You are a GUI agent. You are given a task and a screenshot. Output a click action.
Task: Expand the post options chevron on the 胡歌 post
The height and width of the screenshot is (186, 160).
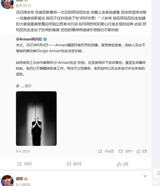tap(145, 176)
